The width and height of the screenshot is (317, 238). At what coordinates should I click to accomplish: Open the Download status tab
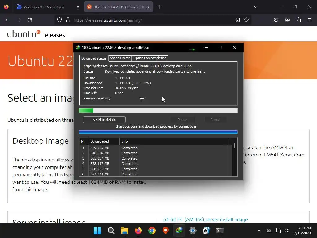coord(94,58)
